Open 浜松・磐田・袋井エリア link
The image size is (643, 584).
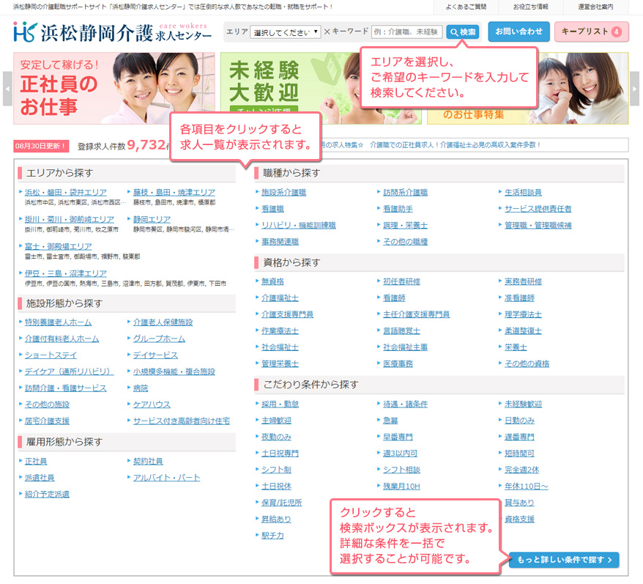click(66, 192)
